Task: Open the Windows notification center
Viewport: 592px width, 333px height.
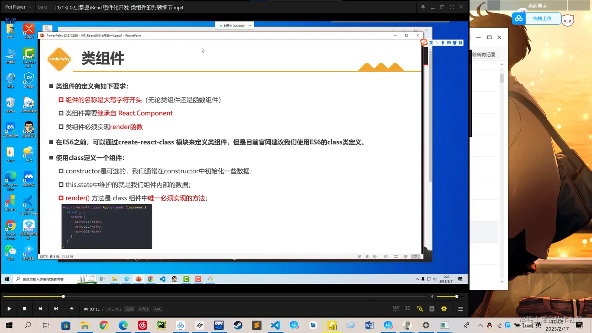Action: tap(579, 325)
